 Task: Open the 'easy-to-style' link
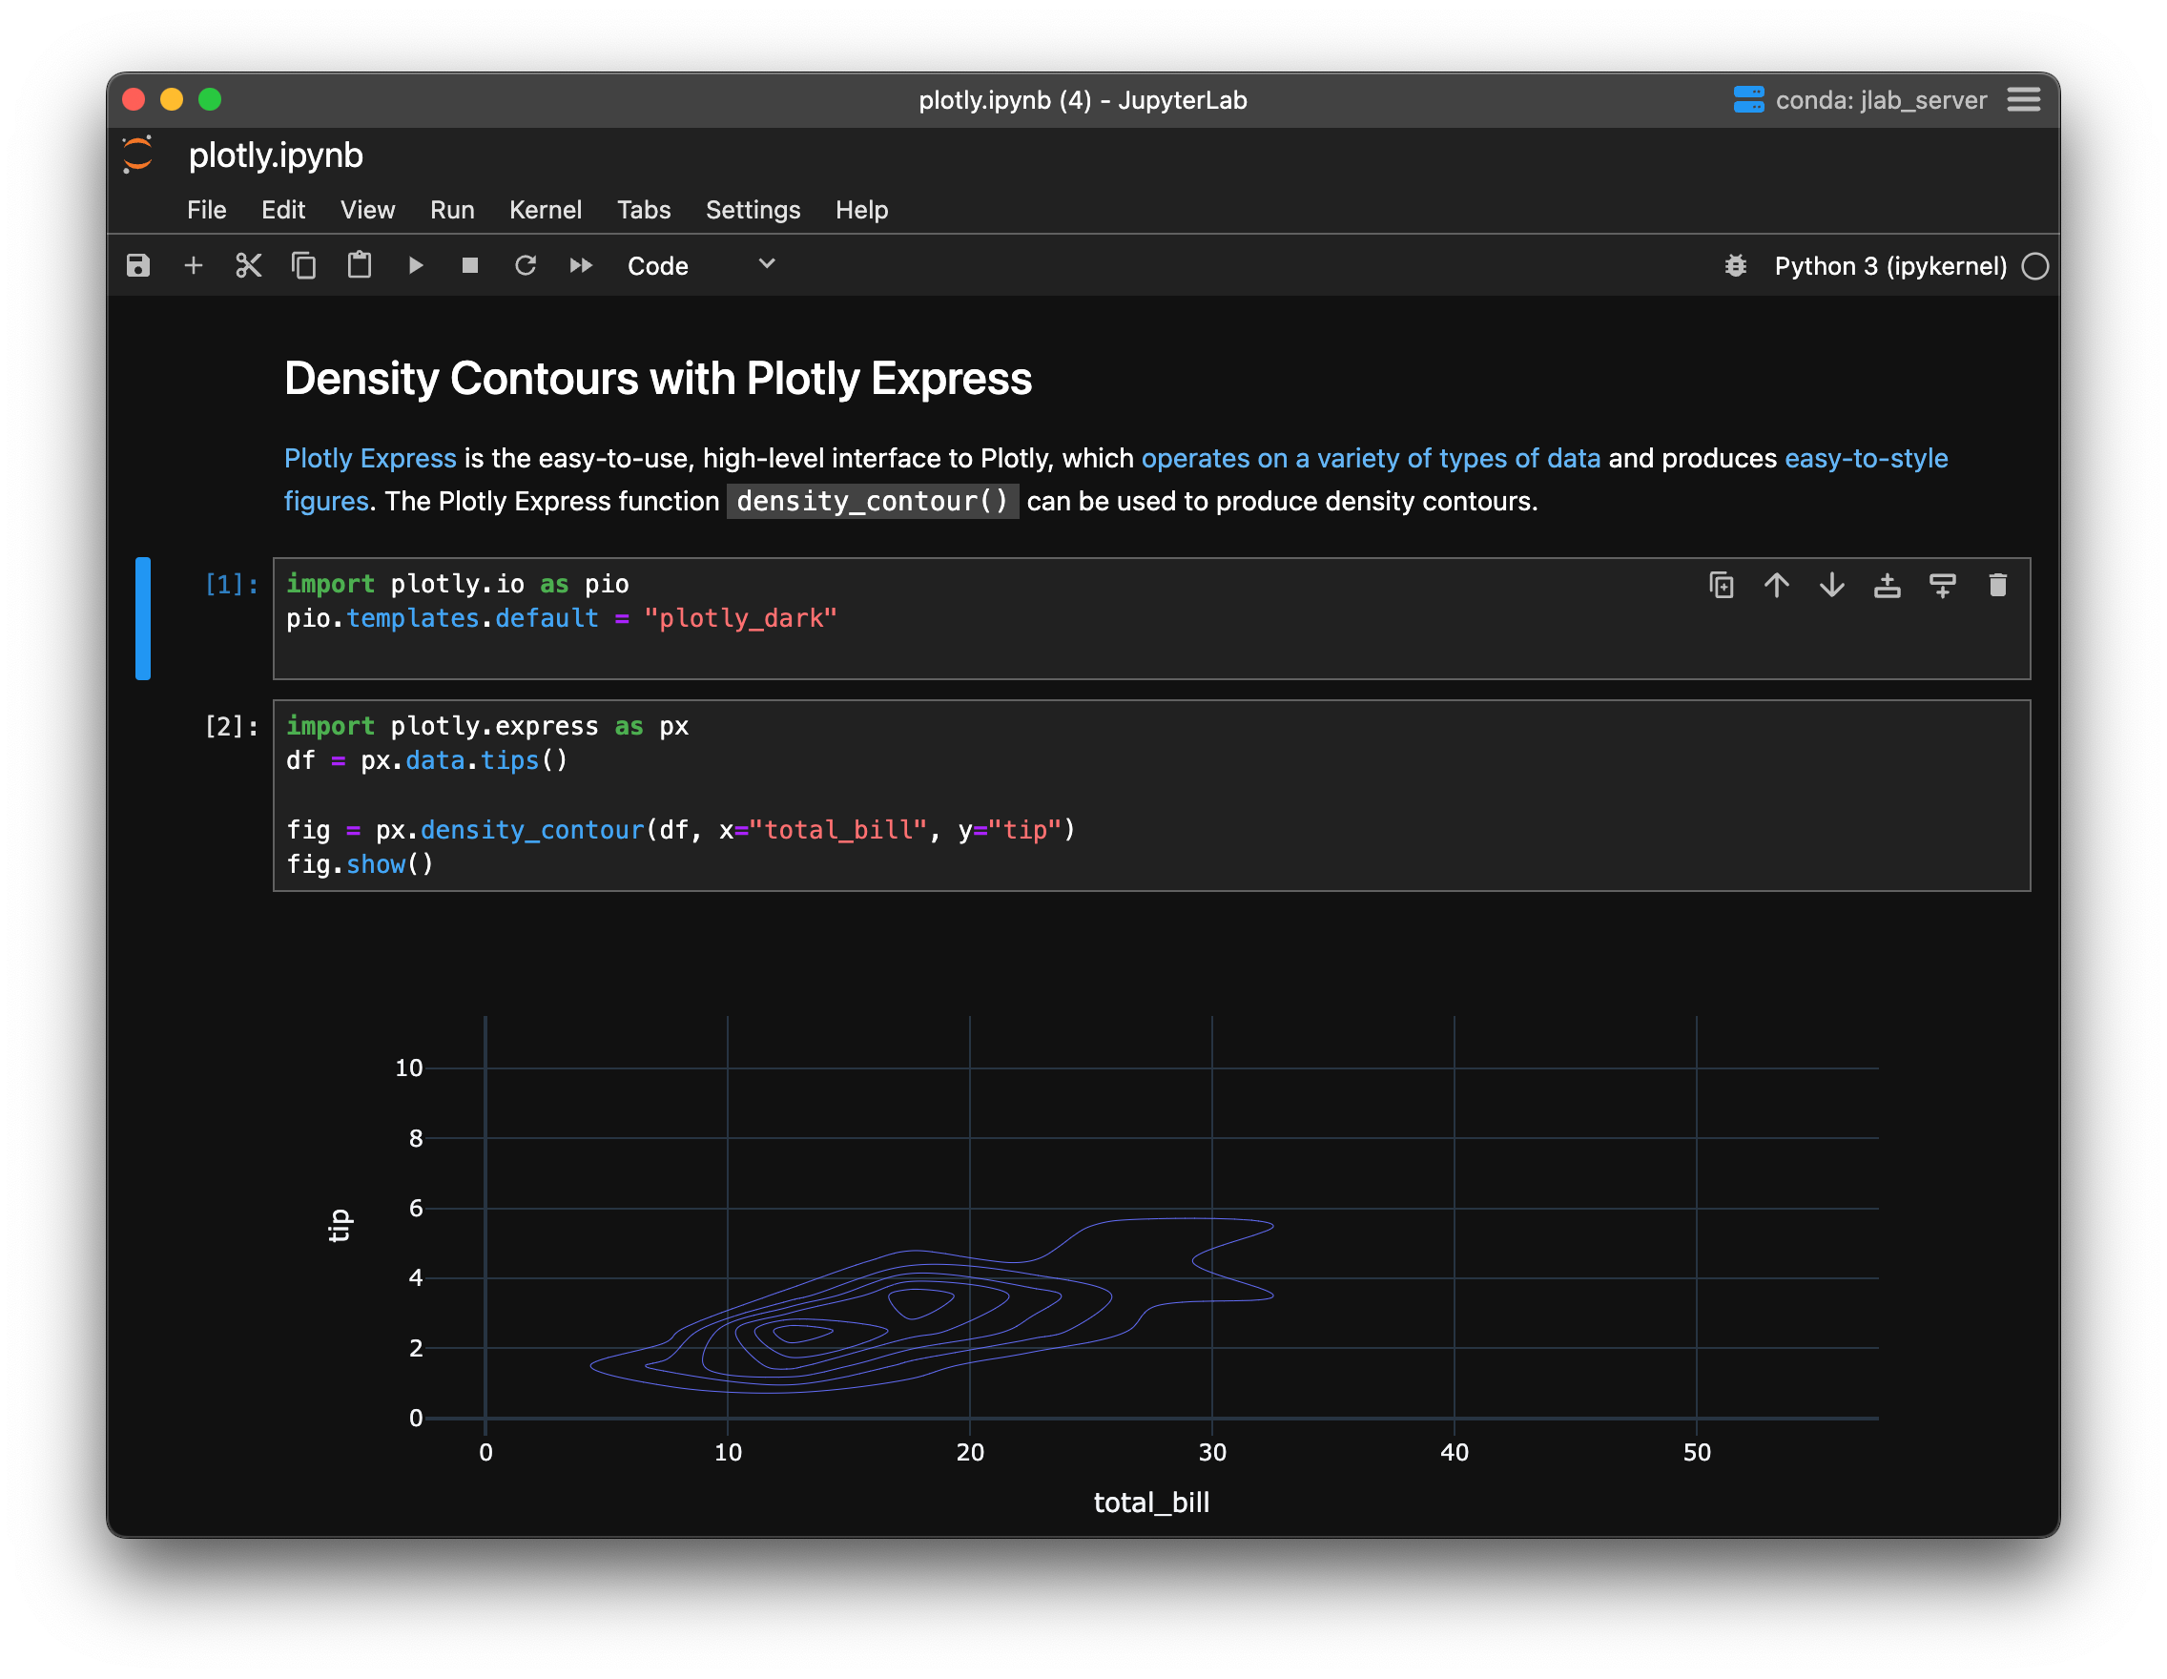(x=1866, y=459)
